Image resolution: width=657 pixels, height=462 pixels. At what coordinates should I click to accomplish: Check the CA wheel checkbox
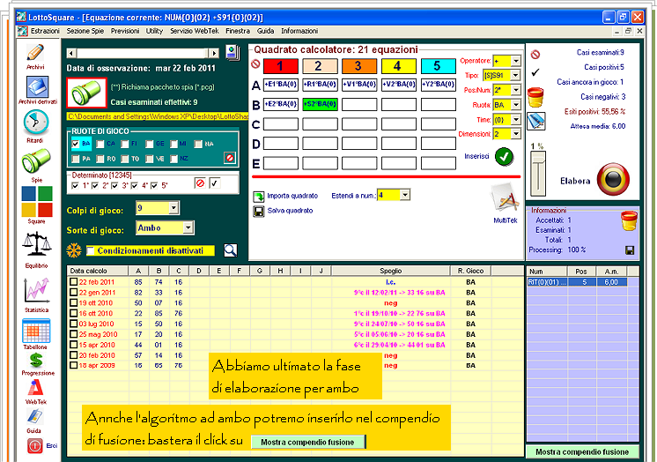pyautogui.click(x=100, y=144)
